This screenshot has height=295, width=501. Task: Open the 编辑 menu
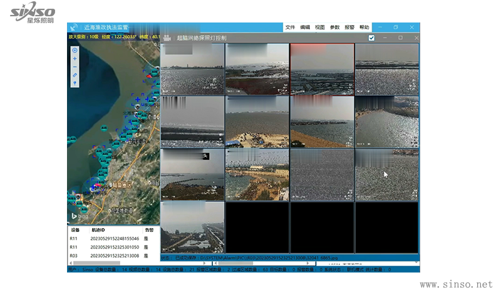pos(305,27)
